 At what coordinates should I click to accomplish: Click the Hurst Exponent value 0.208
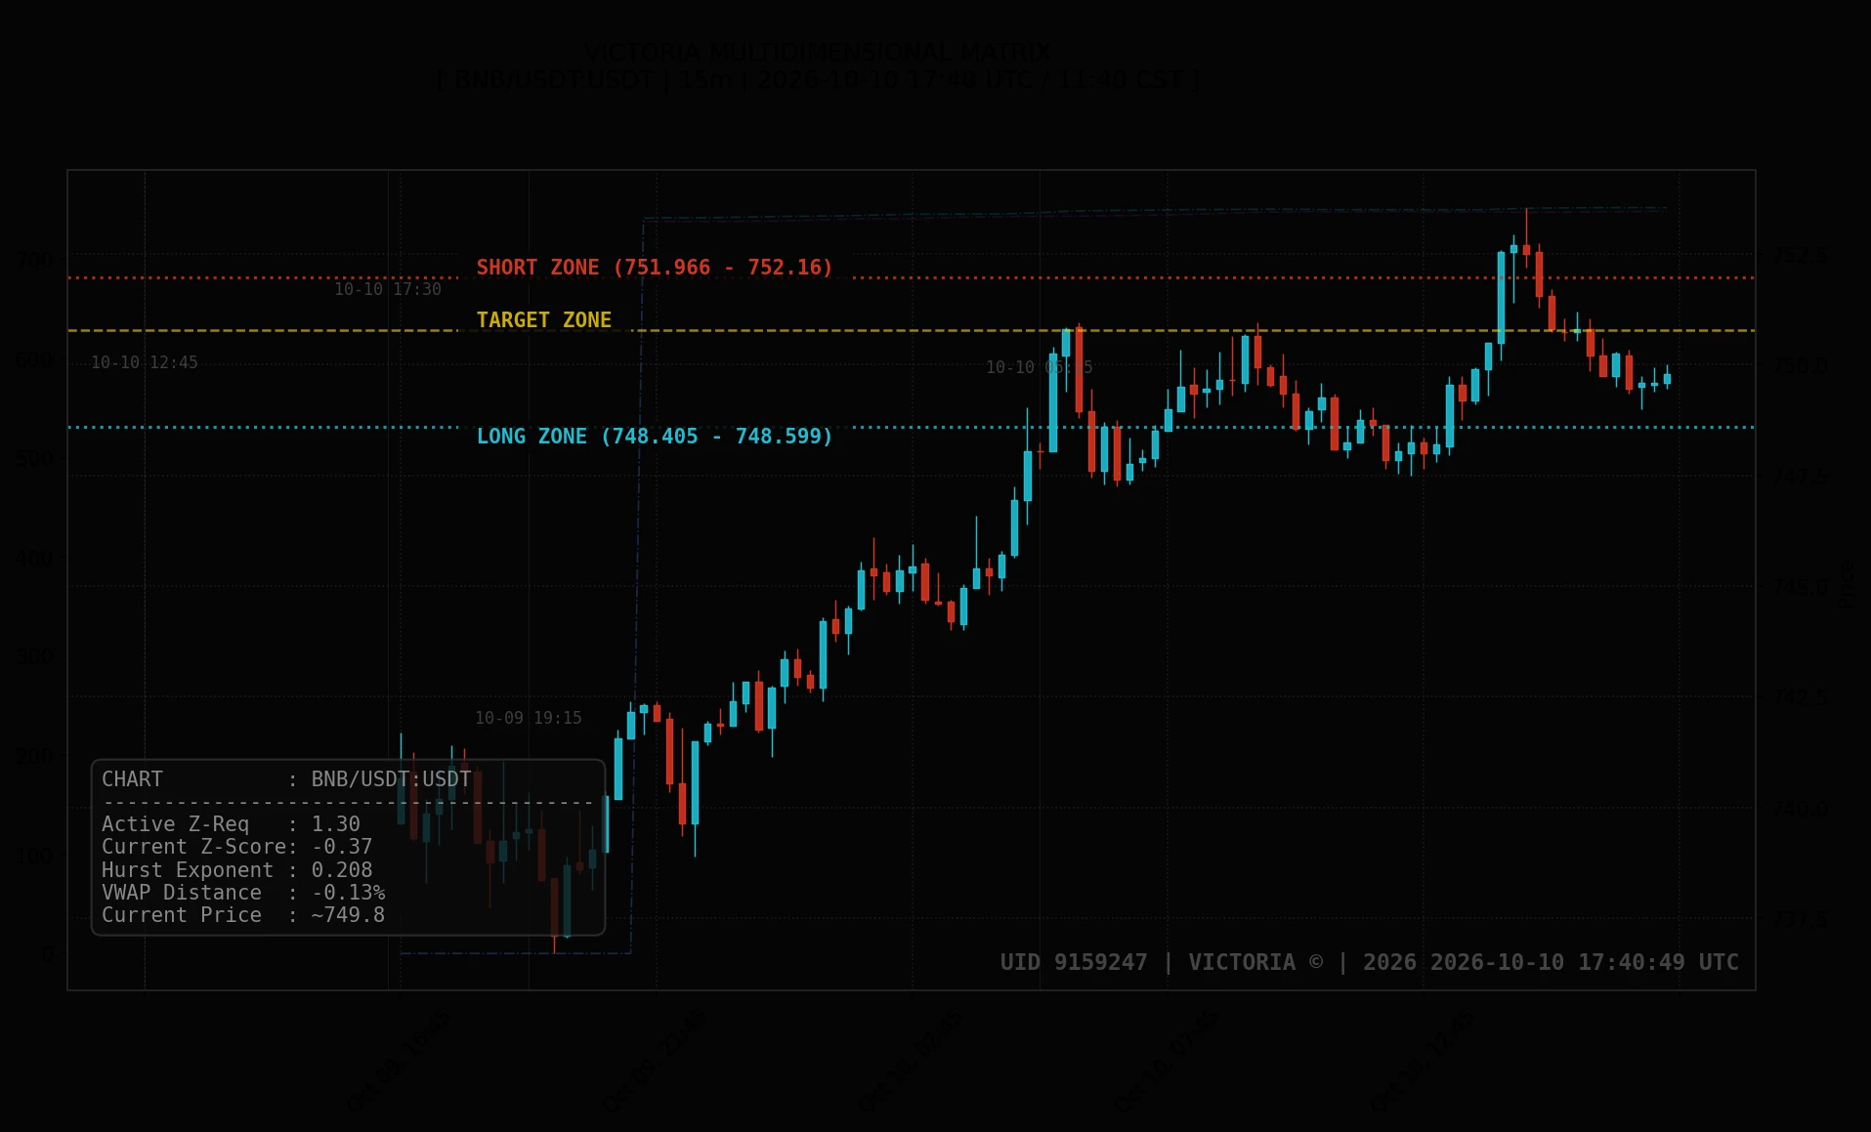pyautogui.click(x=342, y=870)
